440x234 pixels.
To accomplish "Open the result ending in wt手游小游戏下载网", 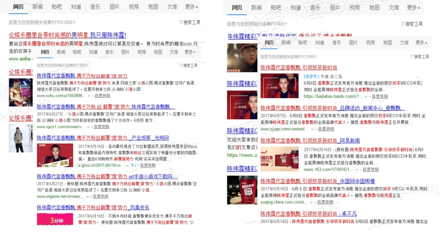I will coord(107,177).
